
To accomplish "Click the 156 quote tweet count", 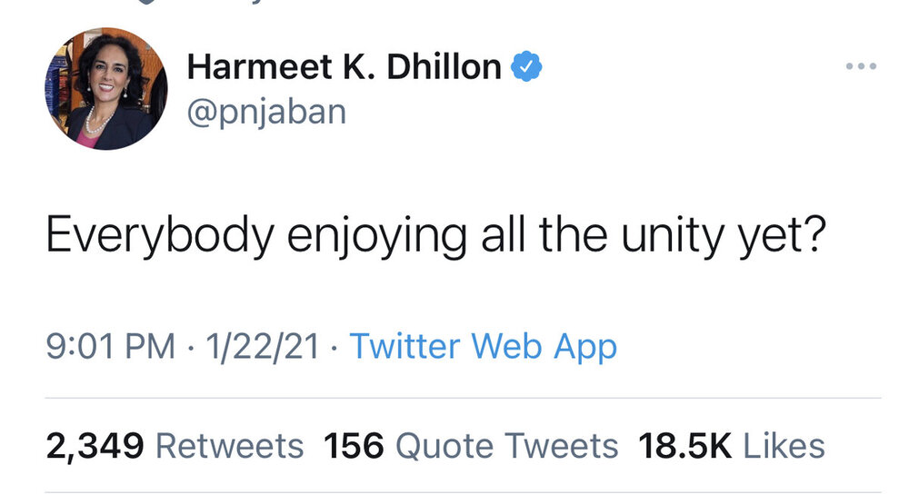I will (x=354, y=446).
